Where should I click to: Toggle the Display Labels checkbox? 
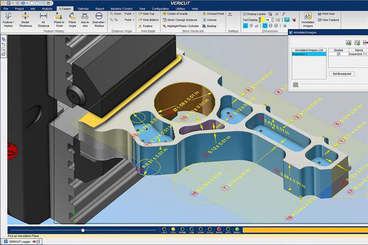[245, 14]
